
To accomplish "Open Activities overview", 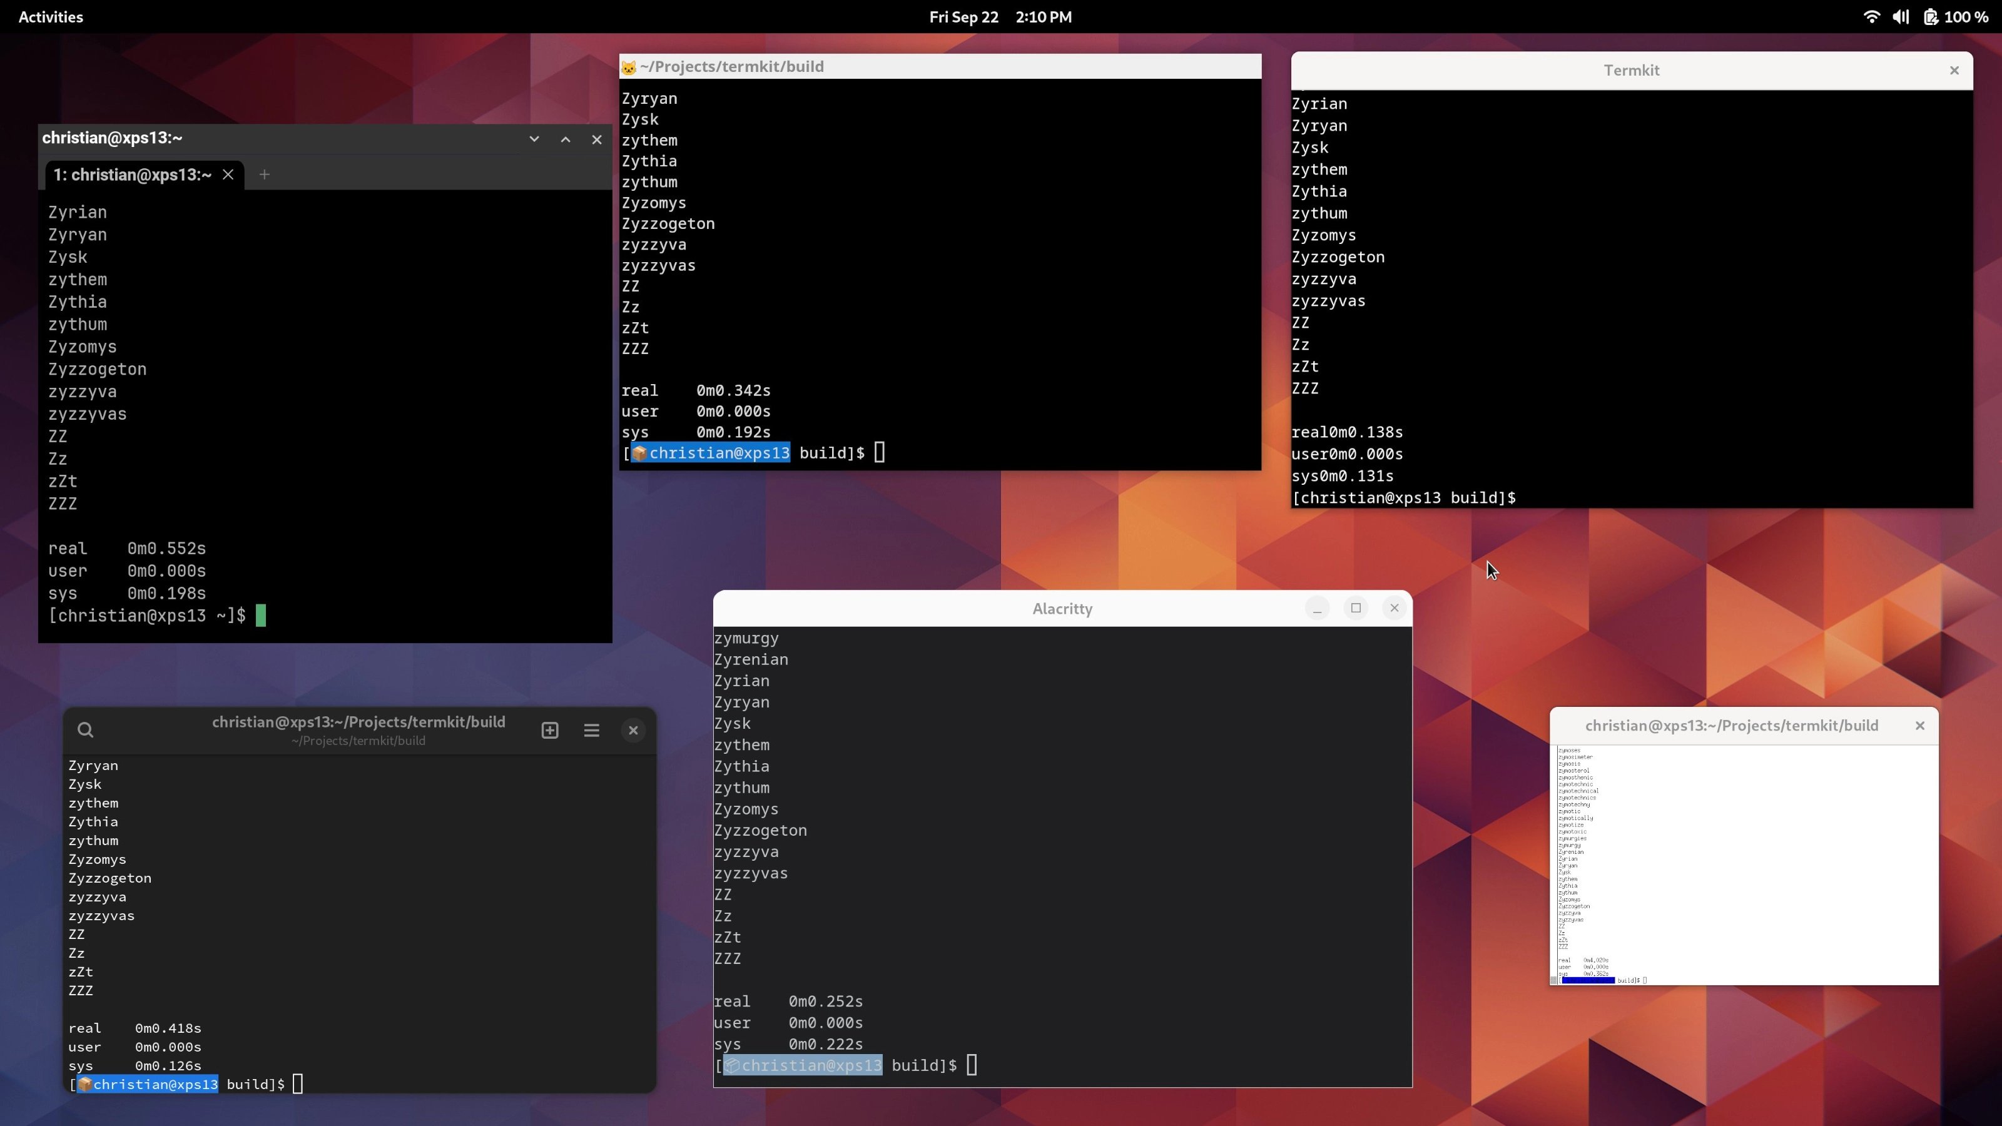I will coord(51,16).
